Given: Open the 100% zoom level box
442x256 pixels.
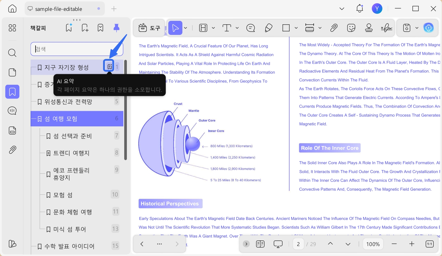Looking at the screenshot, I should [373, 244].
